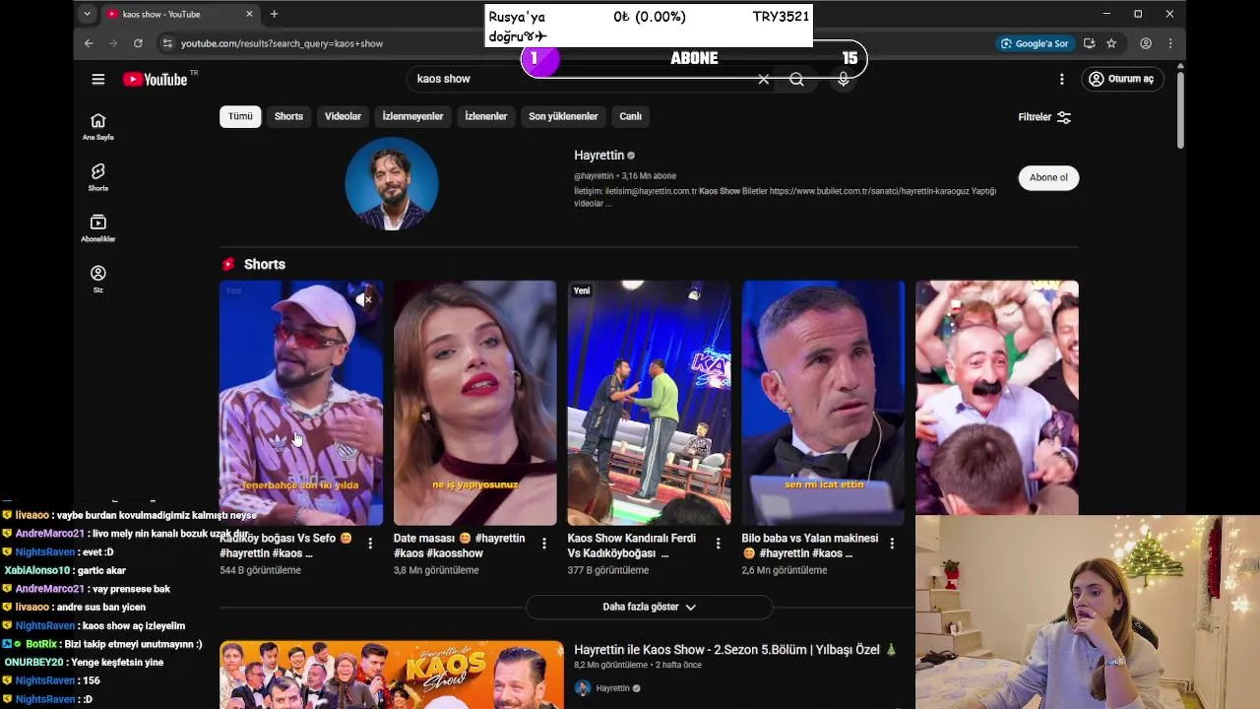Open Kadıköy boğası Vs Sefo short thumbnail

coord(301,403)
